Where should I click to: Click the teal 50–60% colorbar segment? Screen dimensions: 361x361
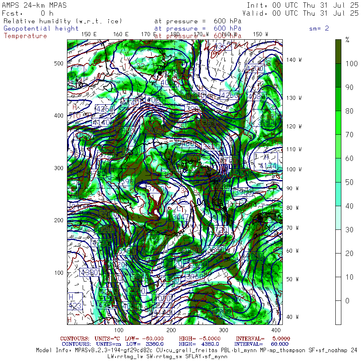coord(338,170)
